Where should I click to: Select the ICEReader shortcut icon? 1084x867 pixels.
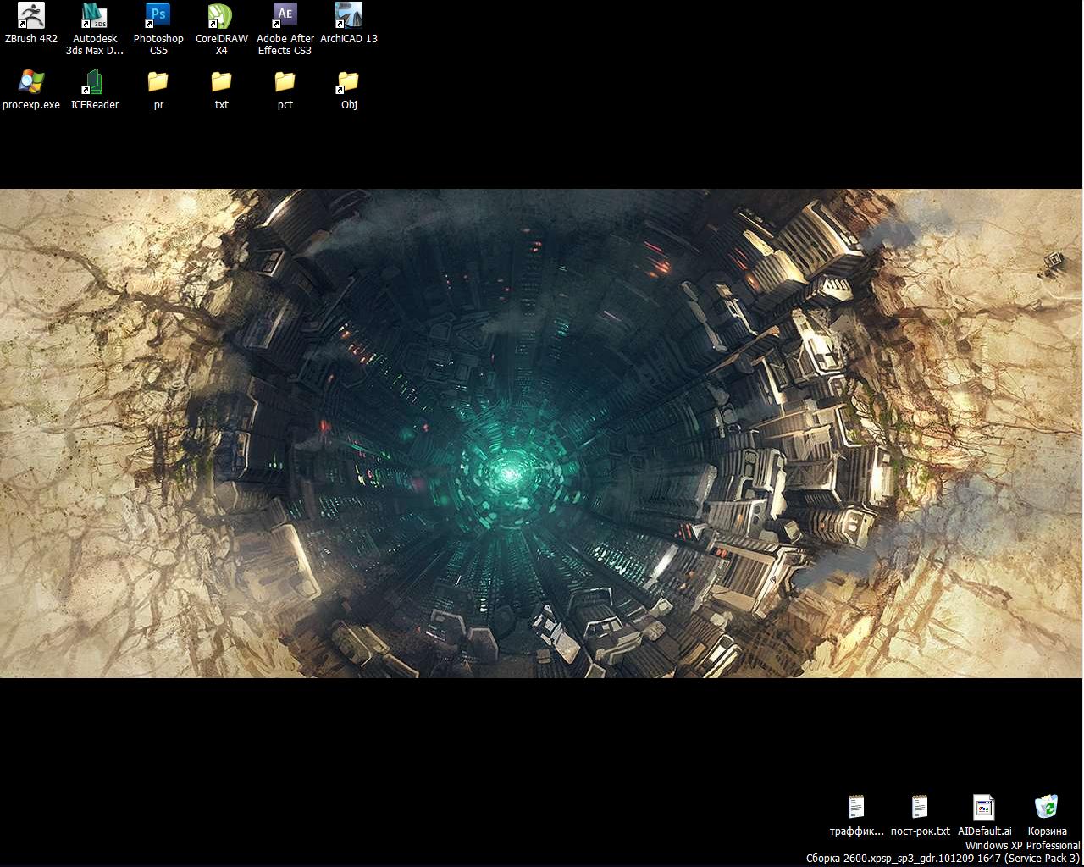click(x=95, y=82)
